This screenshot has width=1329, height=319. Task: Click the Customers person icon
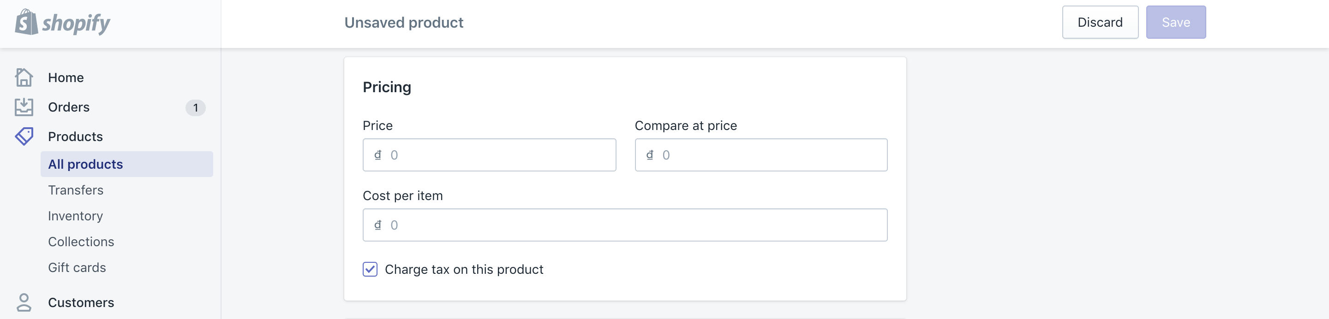[24, 302]
